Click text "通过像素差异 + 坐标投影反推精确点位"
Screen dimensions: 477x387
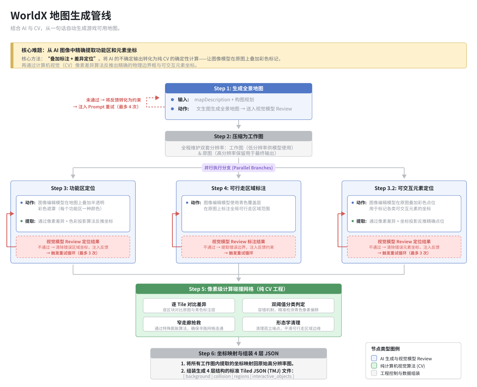pyautogui.click(x=407, y=221)
